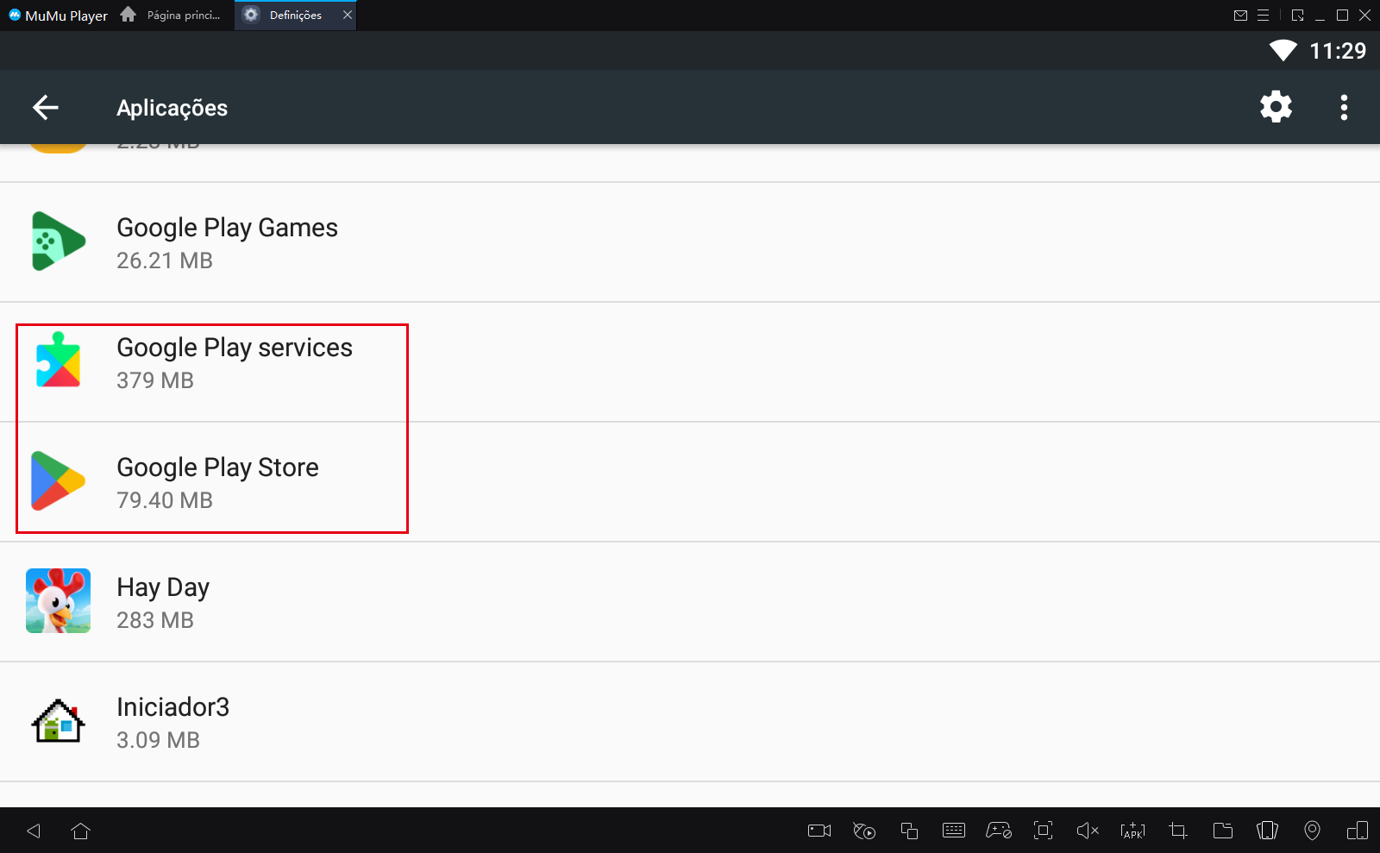
Task: Click the 26.21 MB size text
Action: (165, 260)
